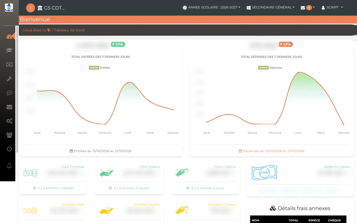Screen dimensions: 357x223
Task: Click the Annexes Espèce label
Action: pyautogui.click(x=147, y=205)
